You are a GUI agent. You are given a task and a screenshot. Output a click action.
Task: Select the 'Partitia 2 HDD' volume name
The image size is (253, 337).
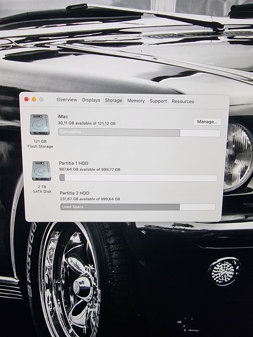(75, 193)
